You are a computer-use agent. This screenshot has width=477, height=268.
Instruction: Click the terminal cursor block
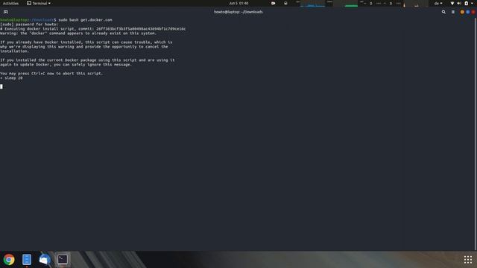click(x=1, y=86)
